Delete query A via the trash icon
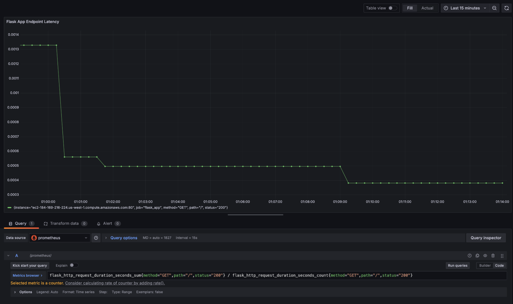The height and width of the screenshot is (304, 513). 493,256
